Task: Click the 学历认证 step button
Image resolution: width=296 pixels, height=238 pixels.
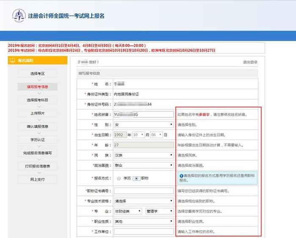Action: (x=37, y=139)
